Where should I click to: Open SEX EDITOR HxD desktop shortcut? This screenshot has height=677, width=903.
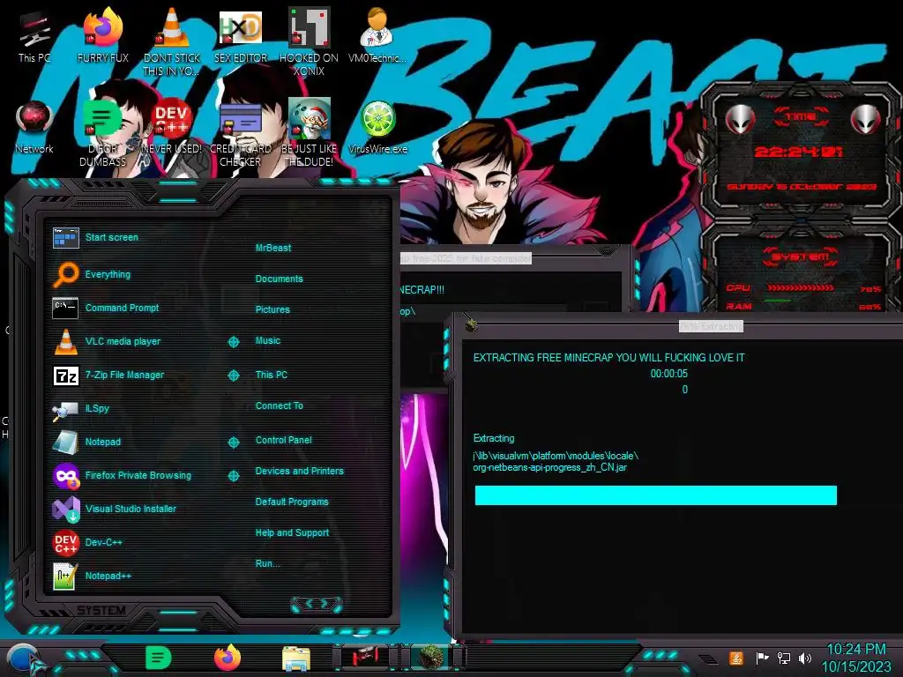coord(241,37)
